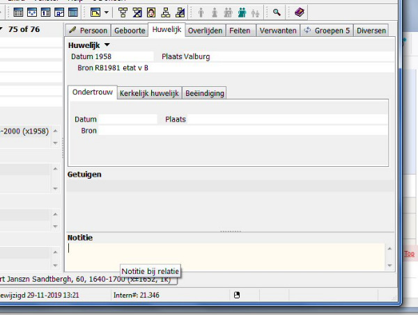Open dropdown arrow beside yellow picture icon
This screenshot has height=315, width=418.
[x=106, y=12]
